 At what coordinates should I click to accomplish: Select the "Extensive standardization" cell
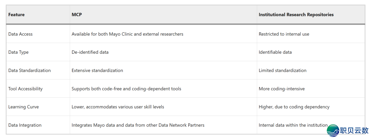(97, 71)
